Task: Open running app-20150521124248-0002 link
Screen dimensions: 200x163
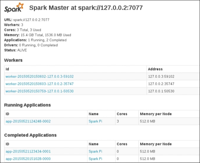Action: point(28,121)
